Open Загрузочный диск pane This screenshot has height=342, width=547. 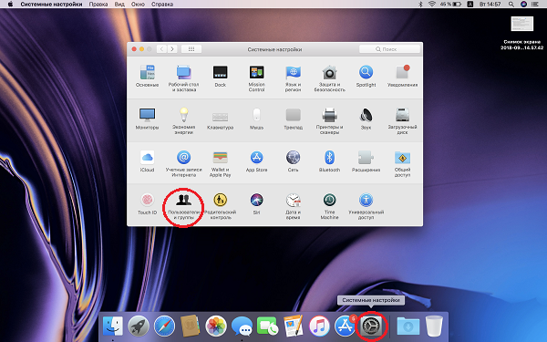402,120
